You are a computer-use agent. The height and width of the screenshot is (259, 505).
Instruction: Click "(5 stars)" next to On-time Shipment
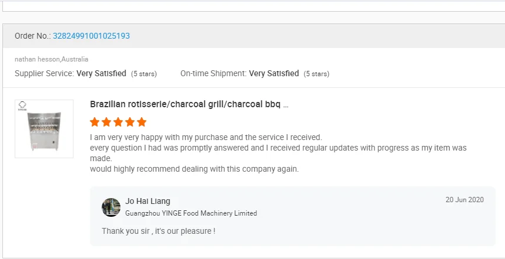[x=316, y=74]
